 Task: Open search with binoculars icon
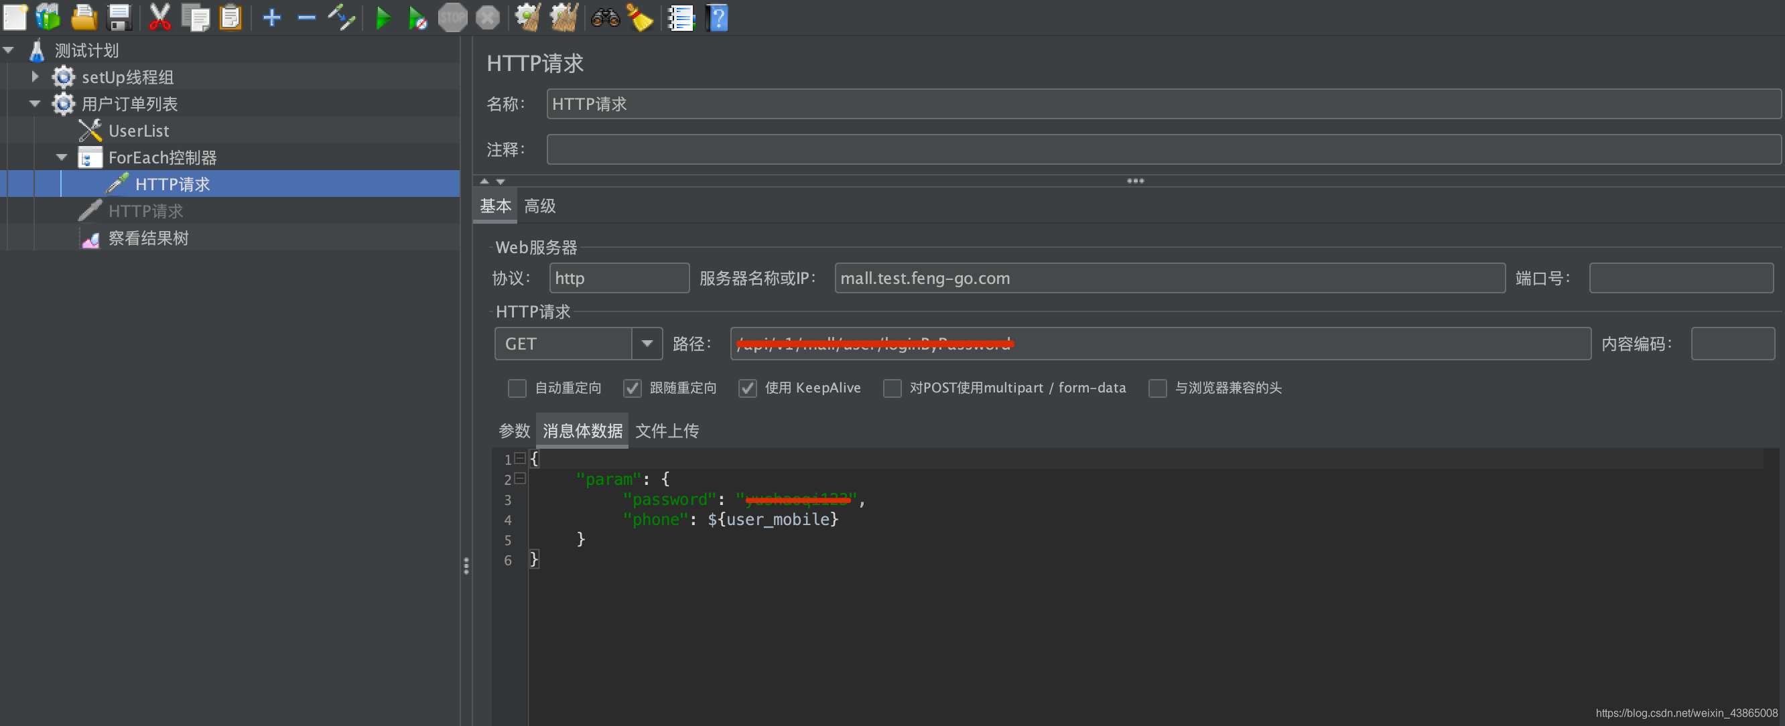coord(605,17)
